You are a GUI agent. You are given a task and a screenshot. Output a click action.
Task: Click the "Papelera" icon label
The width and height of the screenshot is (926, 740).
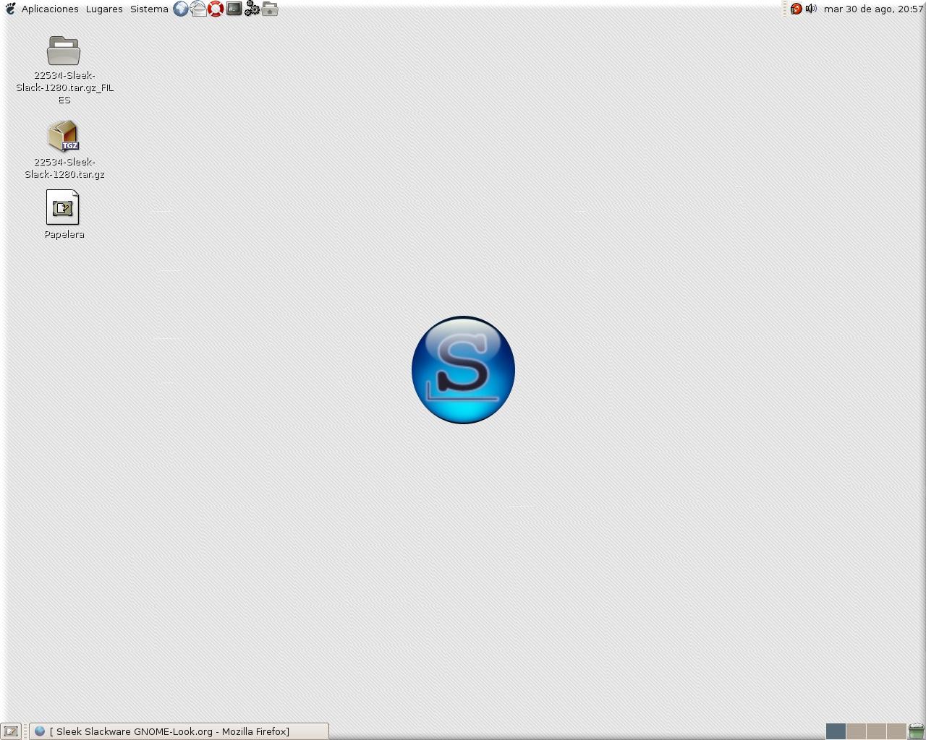[x=64, y=234]
